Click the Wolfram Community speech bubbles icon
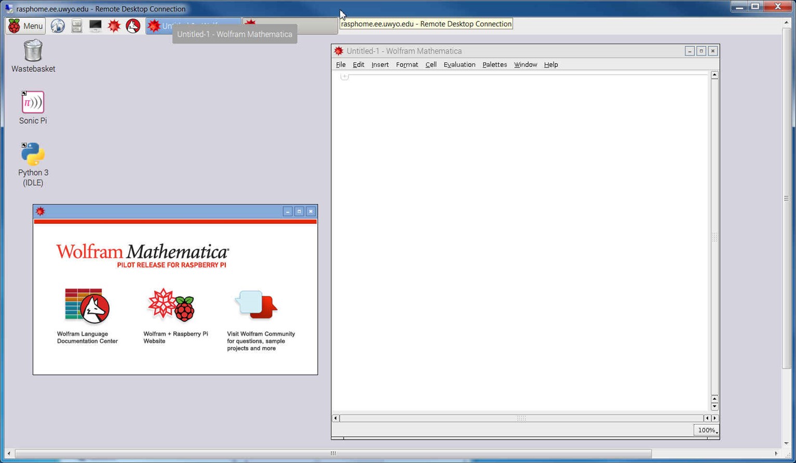Viewport: 796px width, 463px height. [257, 305]
